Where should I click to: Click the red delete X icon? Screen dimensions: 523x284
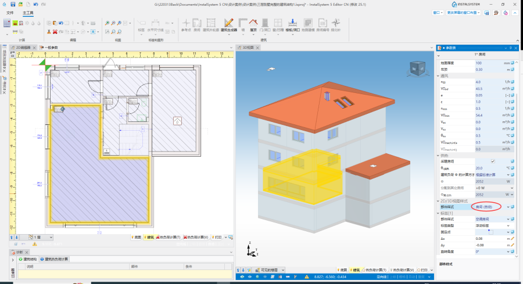pyautogui.click(x=55, y=31)
